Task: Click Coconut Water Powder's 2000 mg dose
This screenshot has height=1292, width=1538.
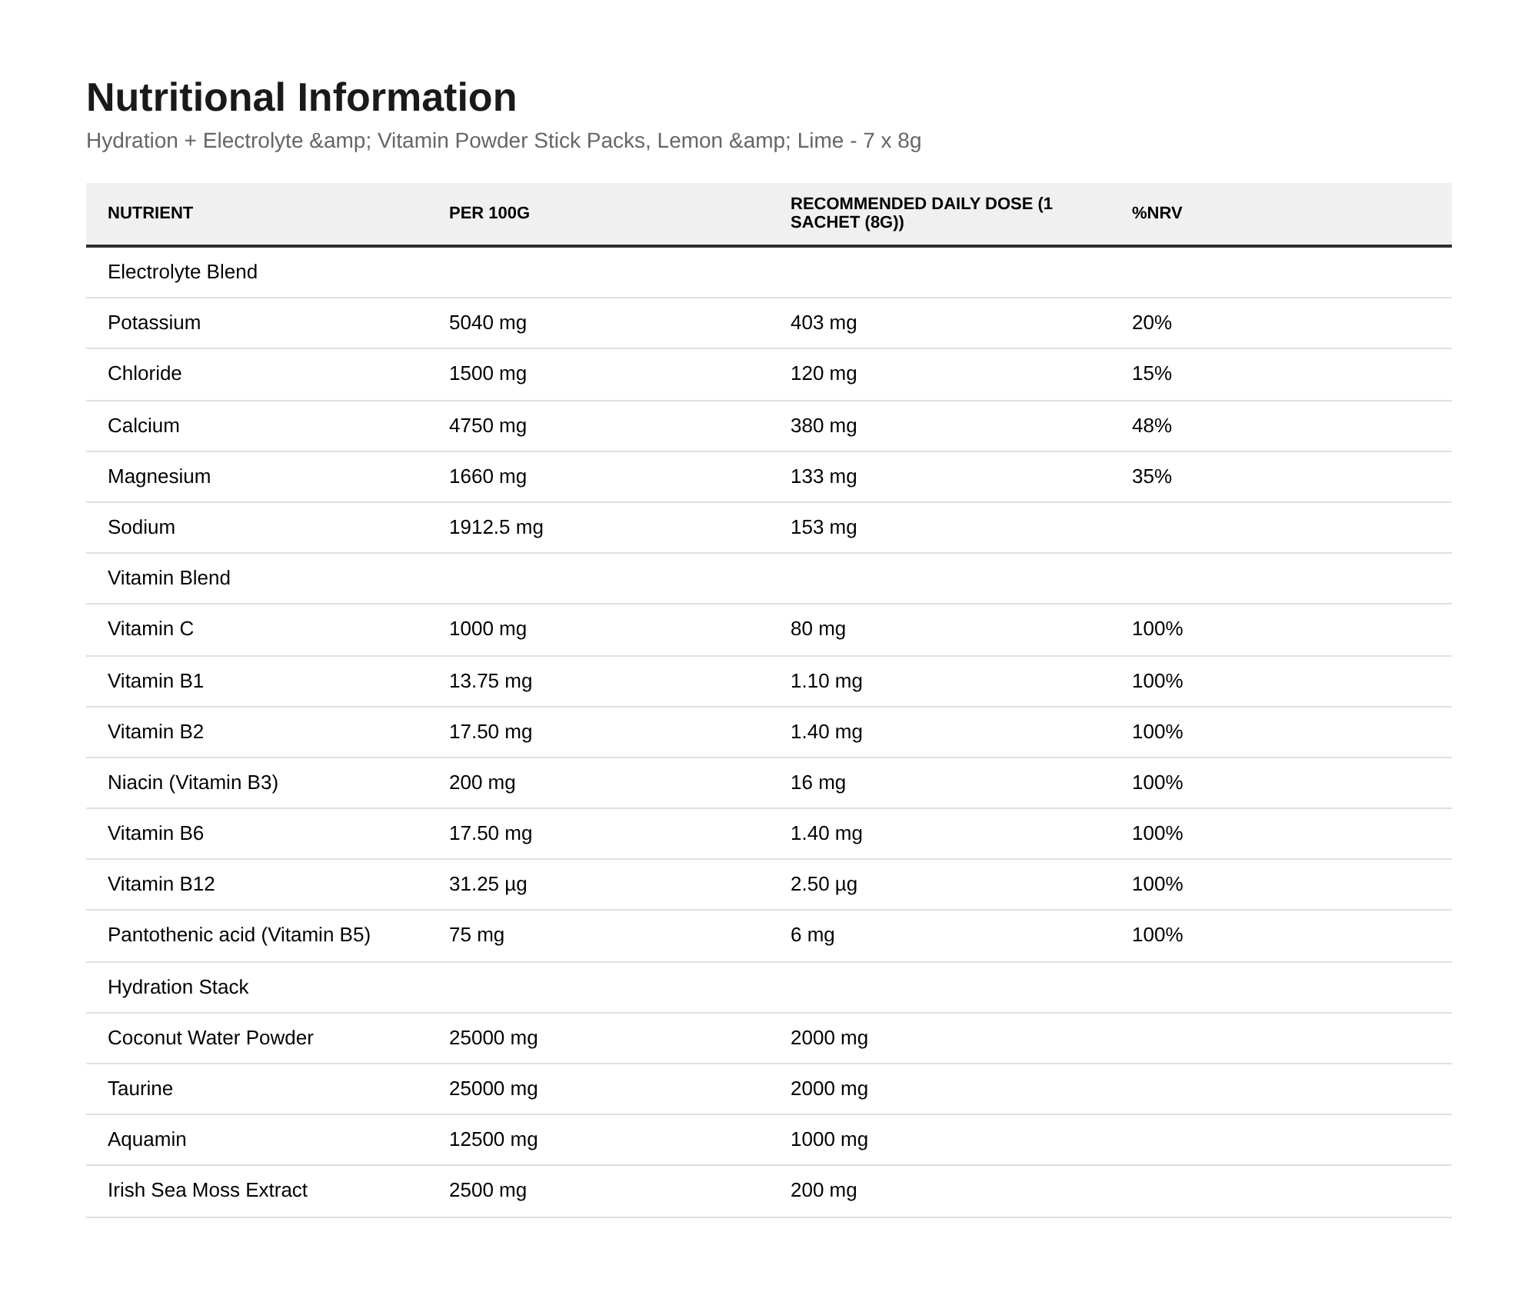Action: click(x=829, y=1038)
